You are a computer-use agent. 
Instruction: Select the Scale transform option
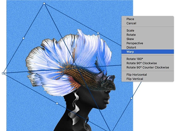click(148, 30)
